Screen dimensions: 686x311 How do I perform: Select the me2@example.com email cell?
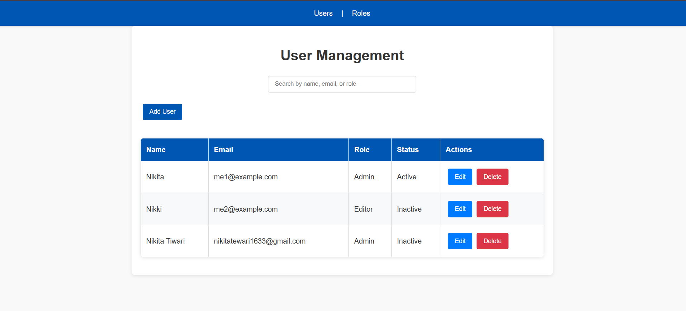coord(278,209)
